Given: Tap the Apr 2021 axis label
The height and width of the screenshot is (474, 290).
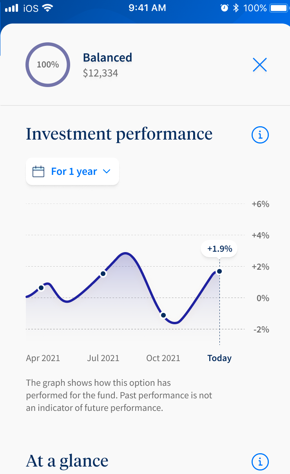Looking at the screenshot, I should click(x=43, y=358).
